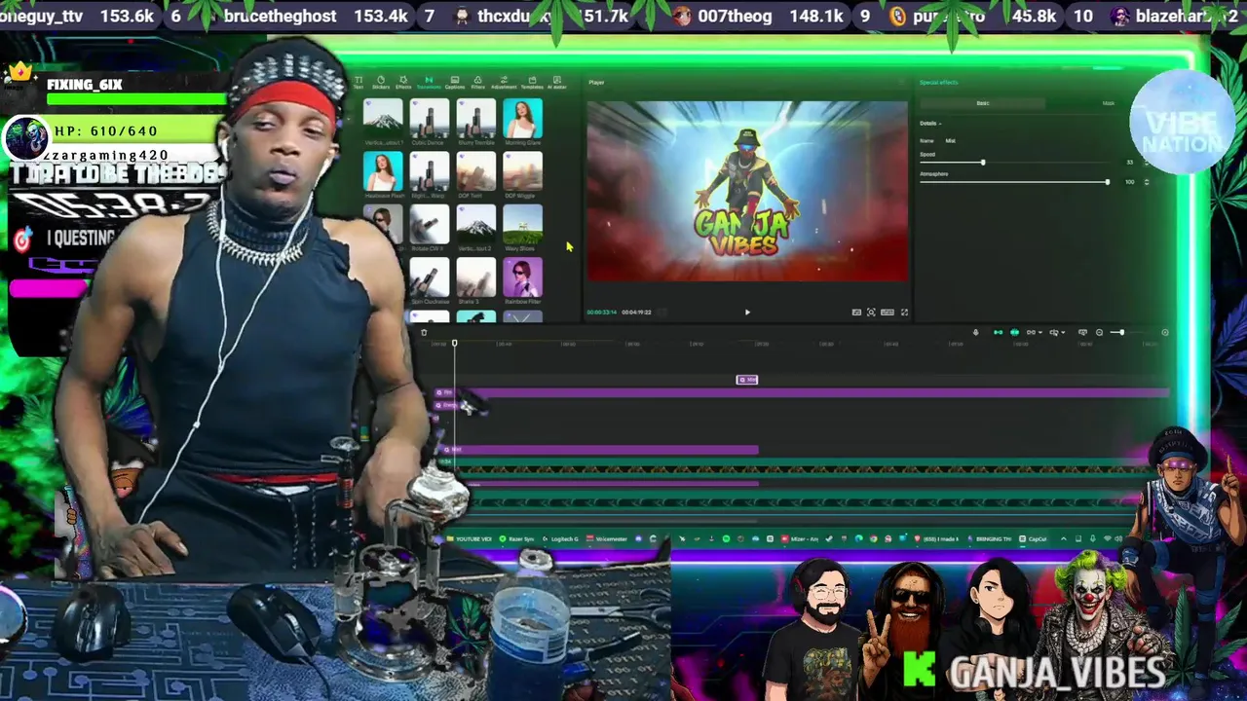Open the Adjustment panel

(x=504, y=82)
